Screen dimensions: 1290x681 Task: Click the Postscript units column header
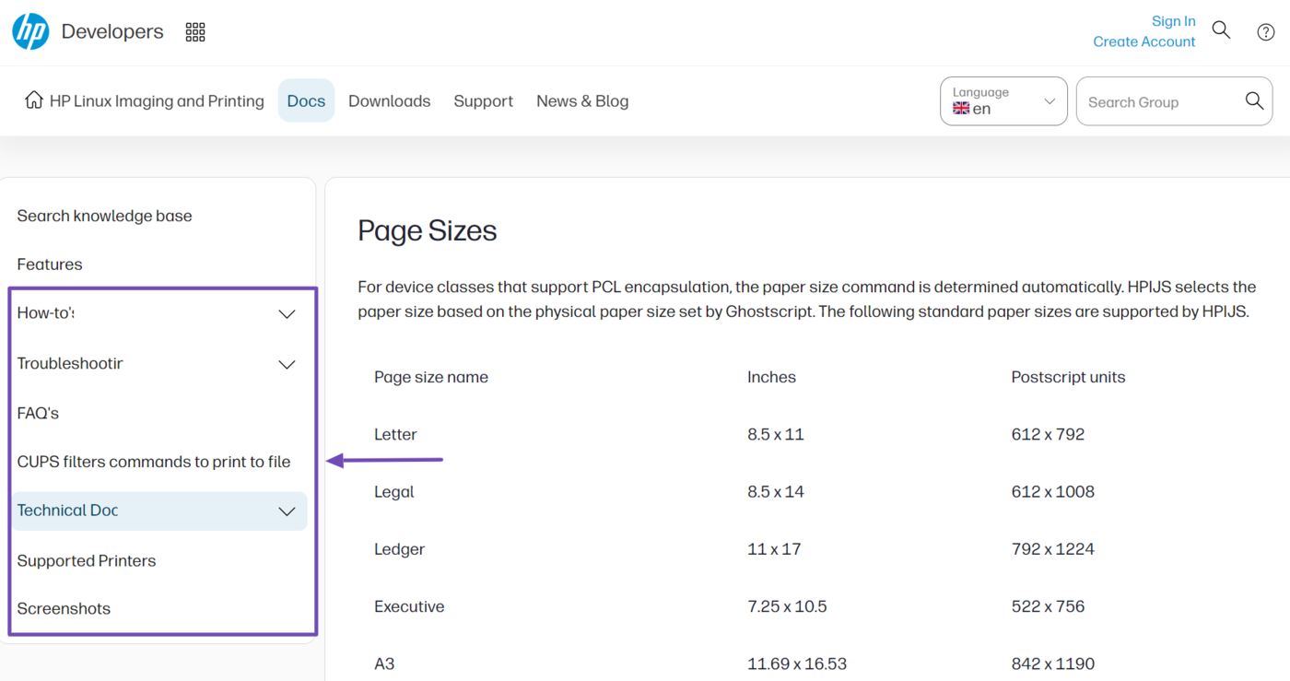tap(1068, 377)
